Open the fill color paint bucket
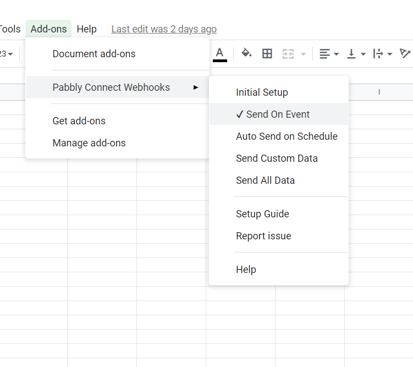Screen dimensions: 413x367 246,53
